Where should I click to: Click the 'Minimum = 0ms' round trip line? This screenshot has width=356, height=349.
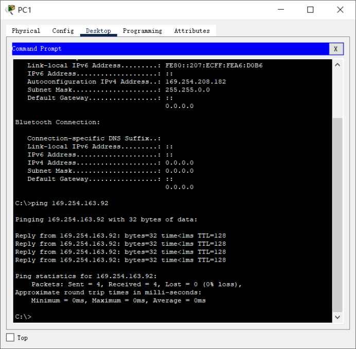118,301
